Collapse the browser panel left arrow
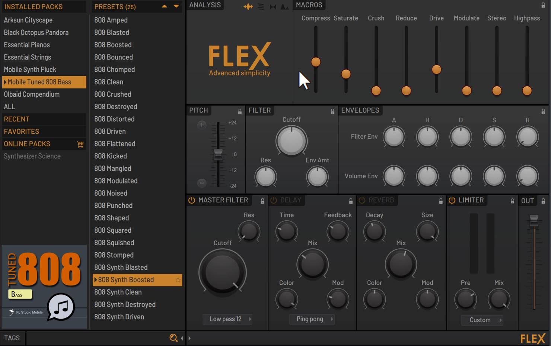The height and width of the screenshot is (346, 551). pos(182,338)
